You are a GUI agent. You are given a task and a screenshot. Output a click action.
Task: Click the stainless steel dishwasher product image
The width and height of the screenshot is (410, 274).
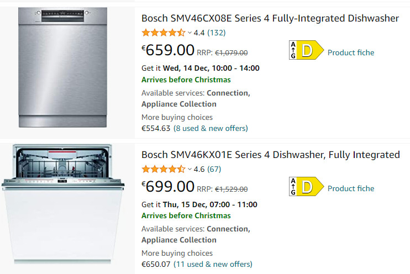tap(62, 67)
